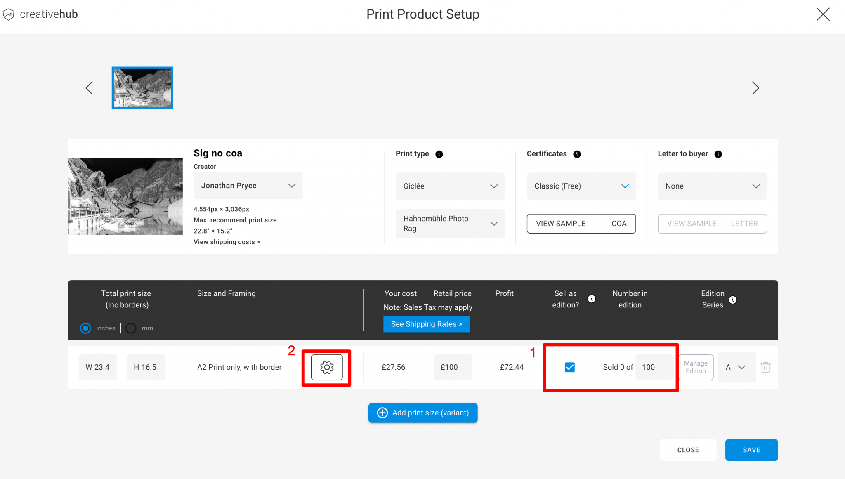
Task: Select the mm unit radio button
Action: [131, 328]
